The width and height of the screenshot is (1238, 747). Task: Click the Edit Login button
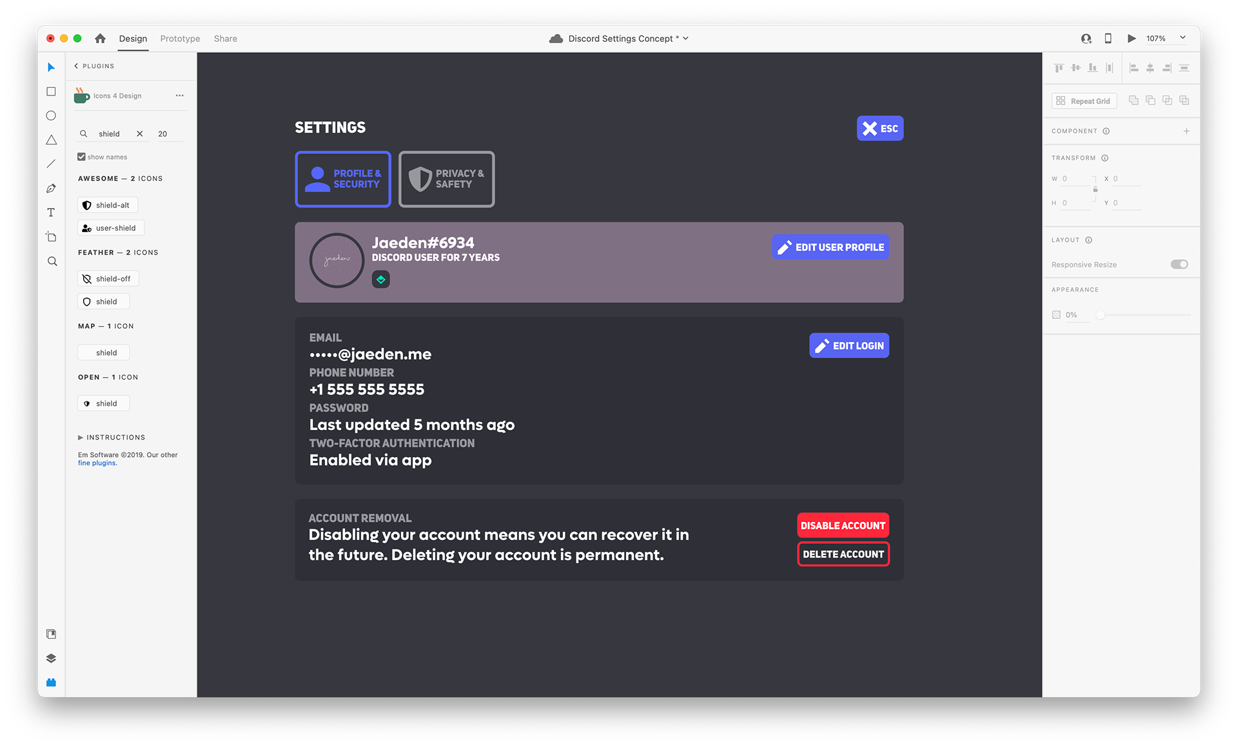(849, 345)
